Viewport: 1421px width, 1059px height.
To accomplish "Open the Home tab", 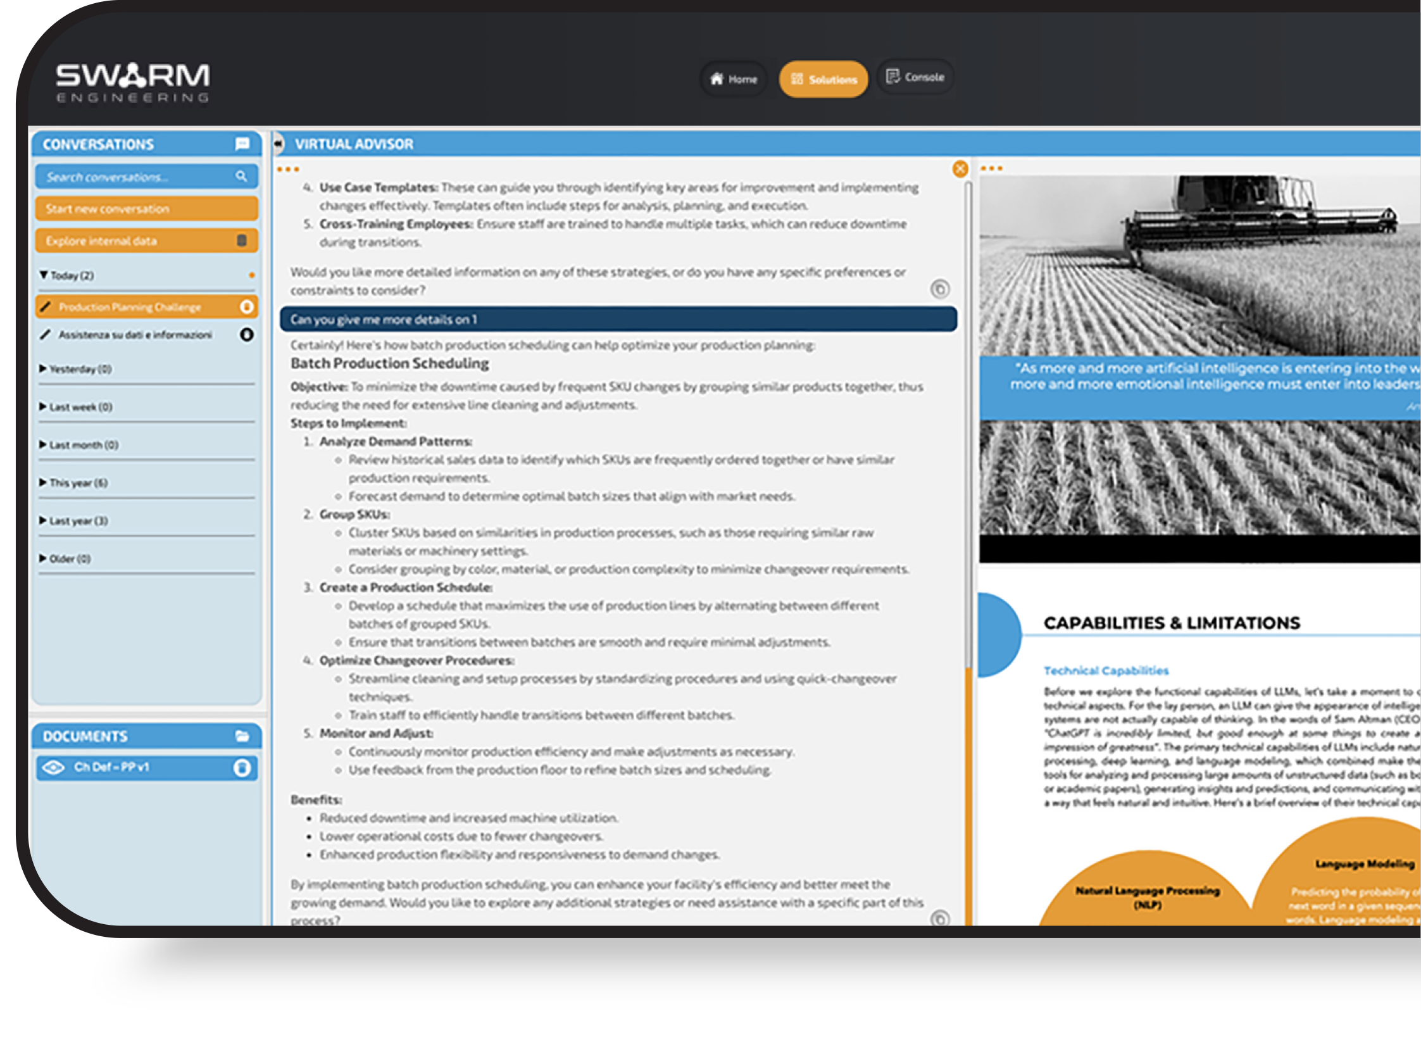I will 733,79.
